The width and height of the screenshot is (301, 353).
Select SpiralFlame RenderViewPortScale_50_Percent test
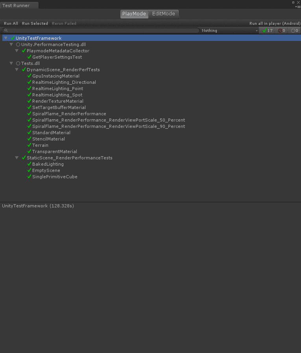[109, 120]
